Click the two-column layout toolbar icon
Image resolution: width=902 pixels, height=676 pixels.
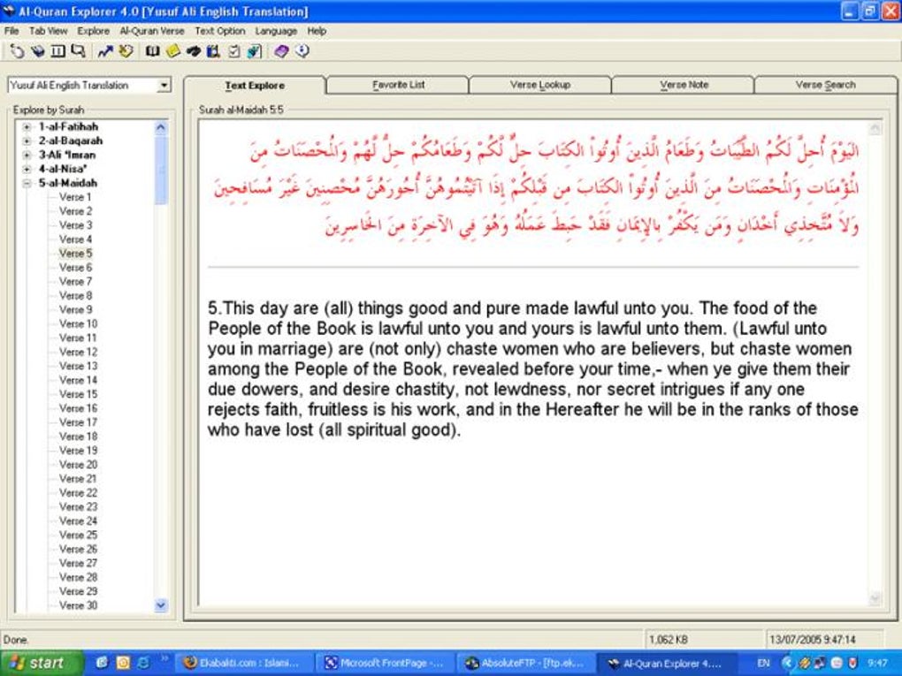point(57,52)
